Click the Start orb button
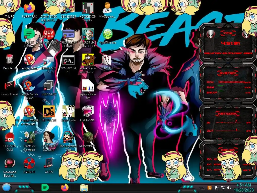The image size is (257, 193). click(x=7, y=188)
